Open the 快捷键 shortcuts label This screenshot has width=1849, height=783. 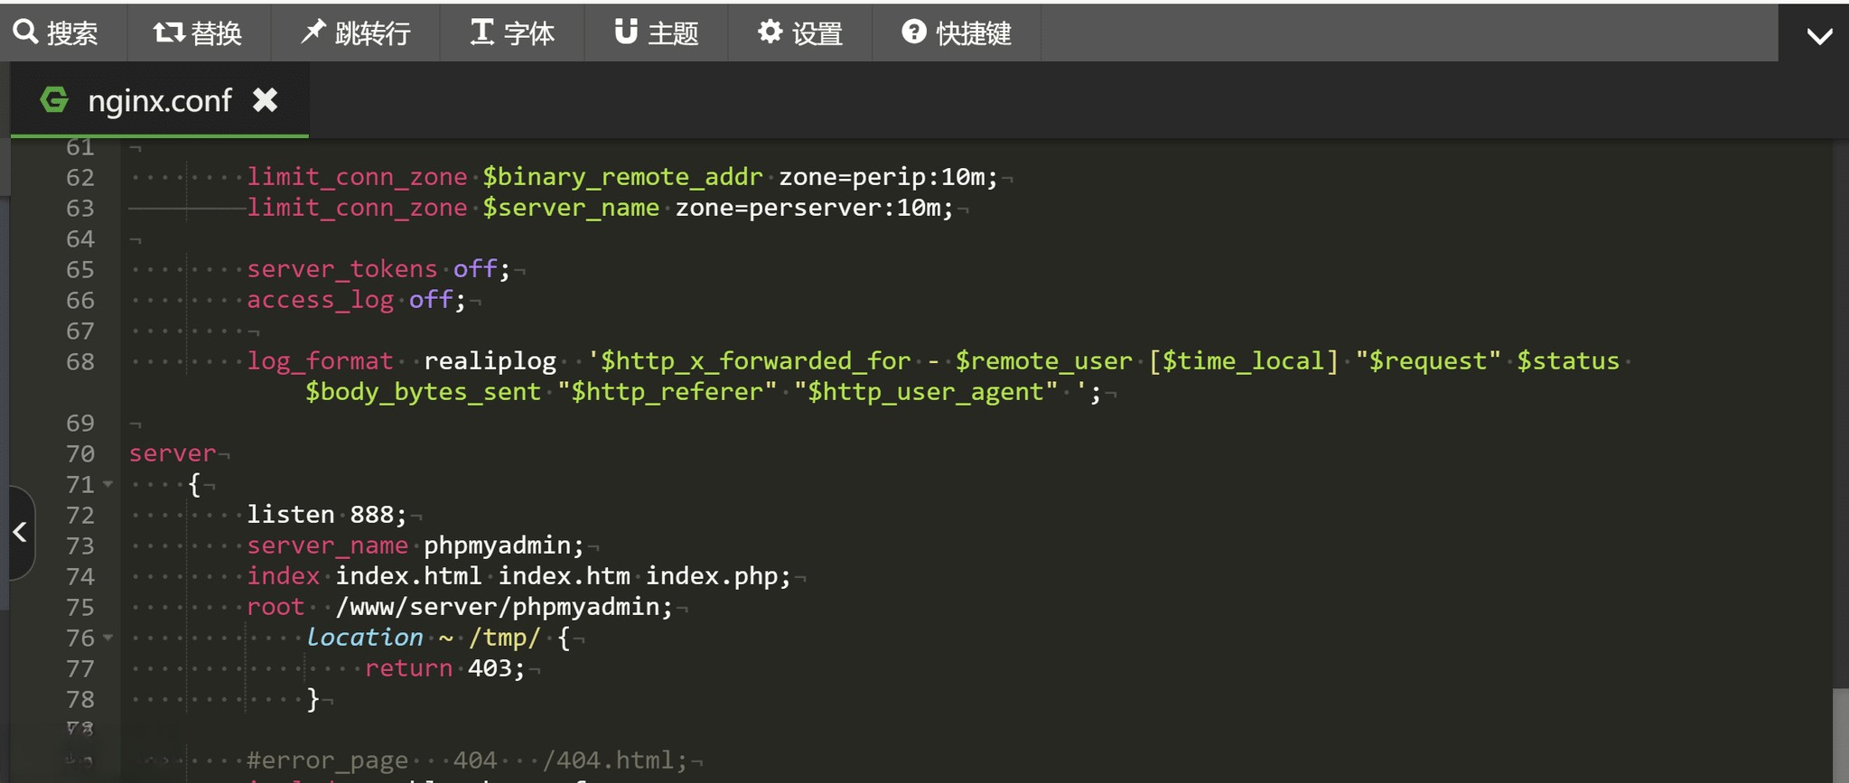click(973, 33)
